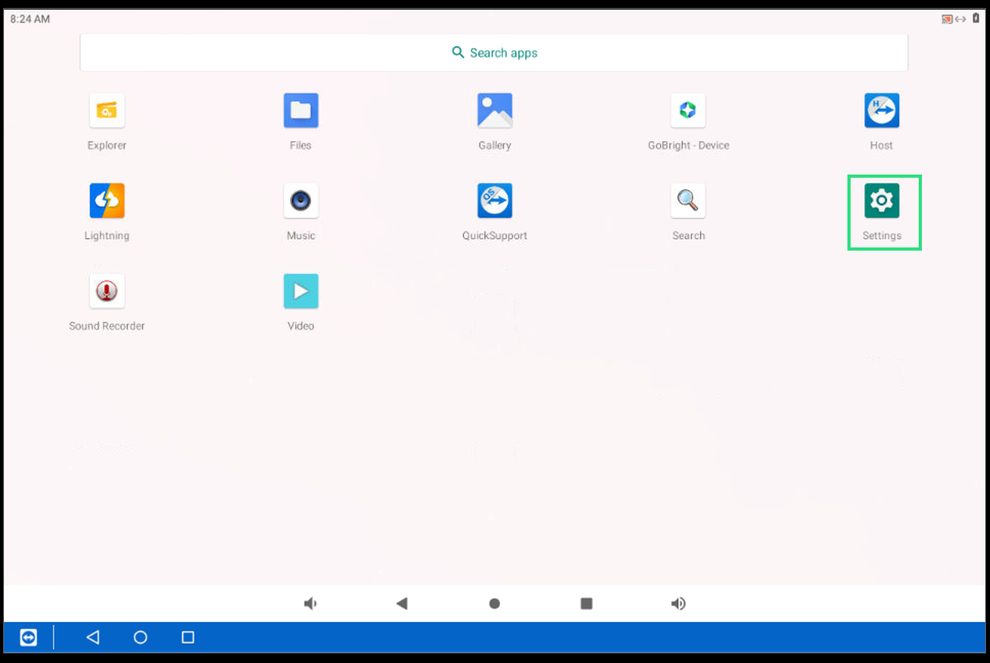990x663 pixels.
Task: Open the Gallery app
Action: tap(494, 111)
